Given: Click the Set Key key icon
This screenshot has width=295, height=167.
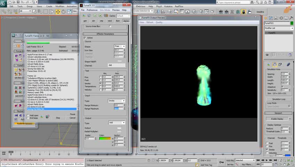Looking at the screenshot, I should pyautogui.click(x=222, y=162).
